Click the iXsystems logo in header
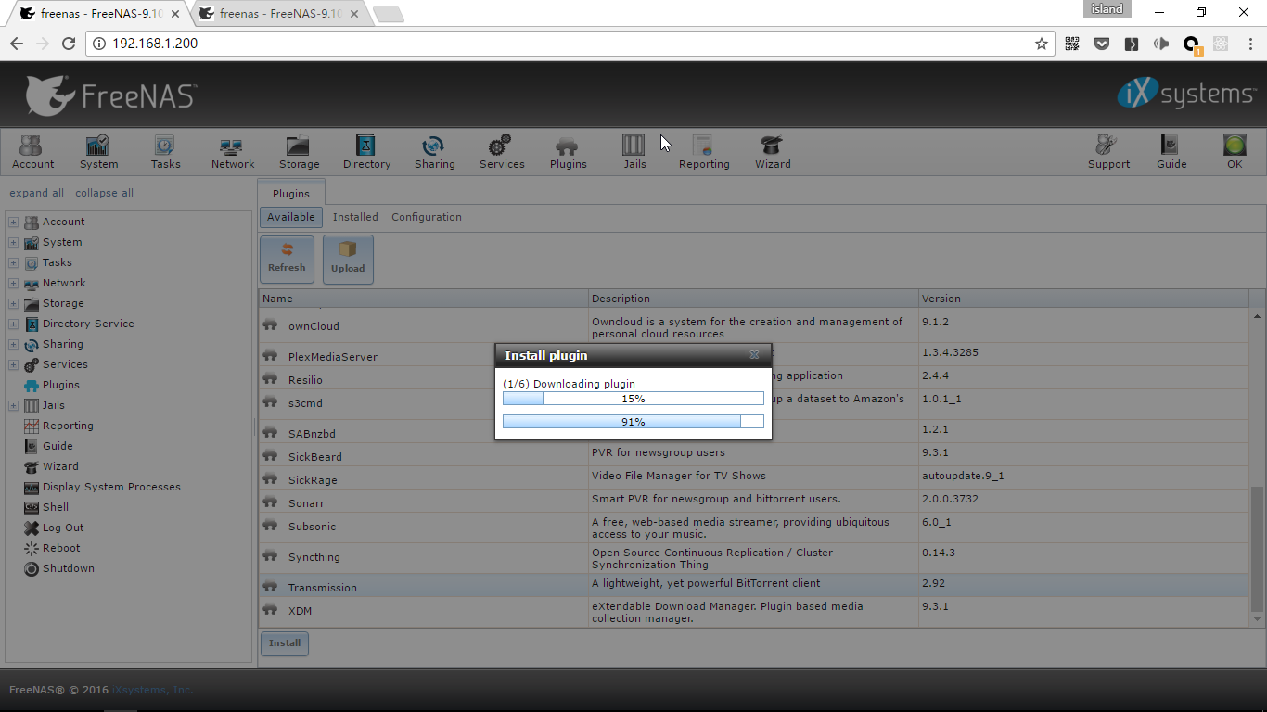The height and width of the screenshot is (712, 1267). coord(1186,95)
